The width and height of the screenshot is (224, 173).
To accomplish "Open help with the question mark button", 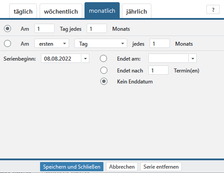I will [x=213, y=10].
